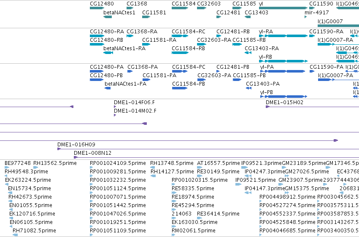Select the RE30149.5prime EST

pyautogui.click(x=200, y=176)
